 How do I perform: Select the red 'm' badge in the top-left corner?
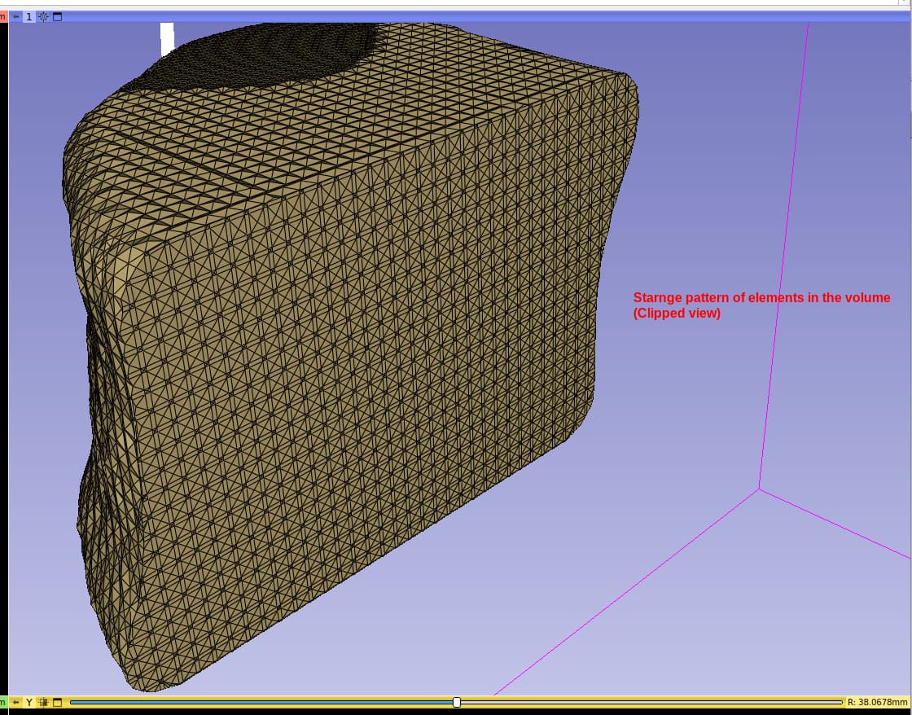[3, 16]
